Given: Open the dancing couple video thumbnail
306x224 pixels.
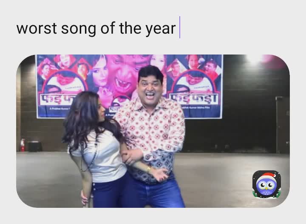Looking at the screenshot, I should [153, 131].
